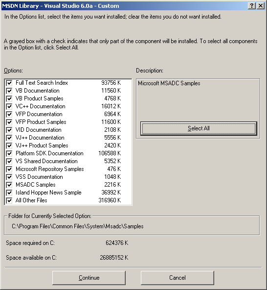
Task: Toggle the VFP Documentation checkbox
Action: click(x=9, y=114)
